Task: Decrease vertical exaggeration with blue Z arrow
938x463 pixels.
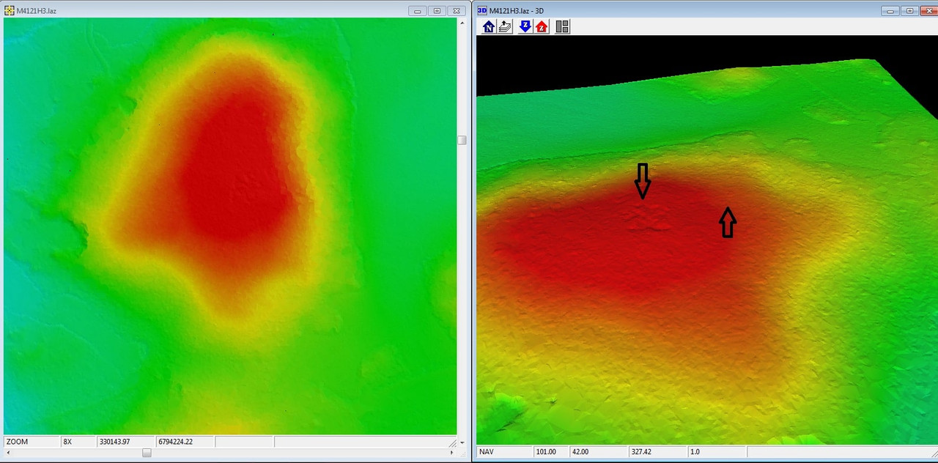Action: [525, 27]
